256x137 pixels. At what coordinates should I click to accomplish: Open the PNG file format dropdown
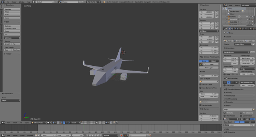231,119
